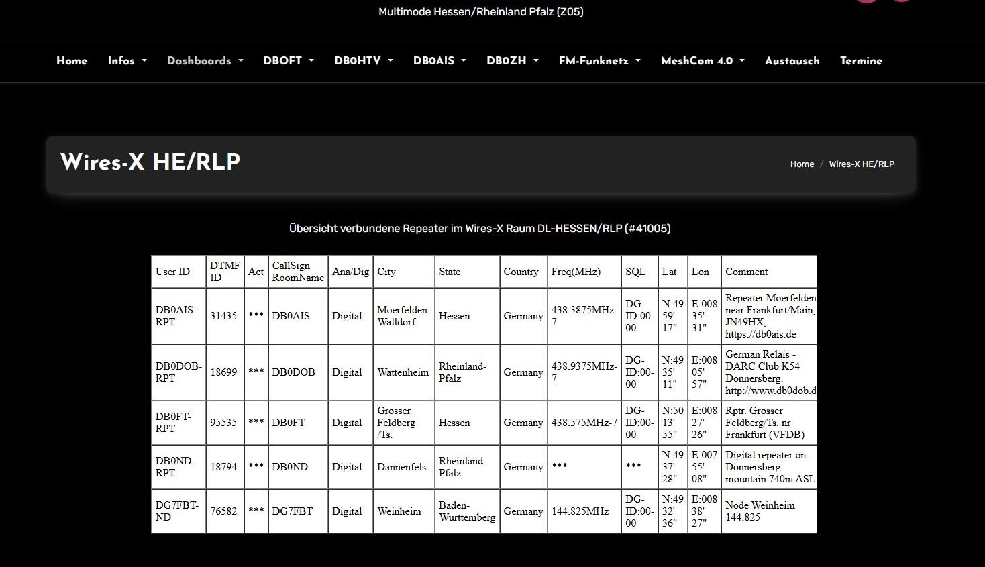Screen dimensions: 985x567
Task: Go to the Austausch page
Action: point(792,61)
